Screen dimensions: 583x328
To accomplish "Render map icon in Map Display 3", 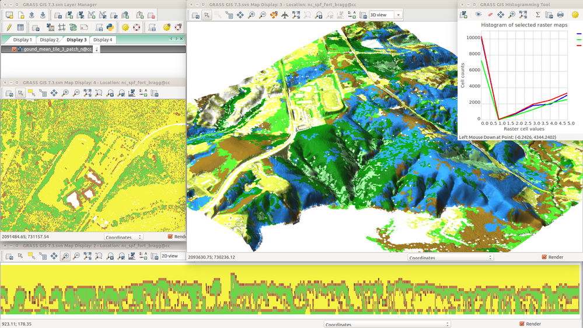I will point(195,15).
